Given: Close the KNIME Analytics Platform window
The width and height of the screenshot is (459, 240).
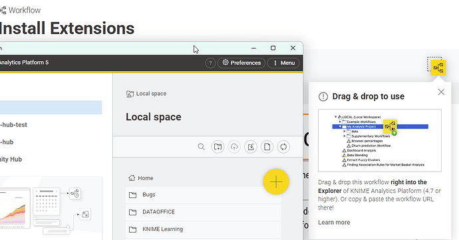Looking at the screenshot, I should point(293,48).
